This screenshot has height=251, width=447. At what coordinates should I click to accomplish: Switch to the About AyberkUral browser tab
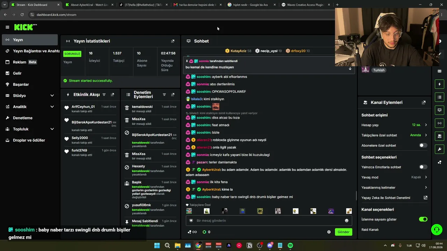coord(89,5)
